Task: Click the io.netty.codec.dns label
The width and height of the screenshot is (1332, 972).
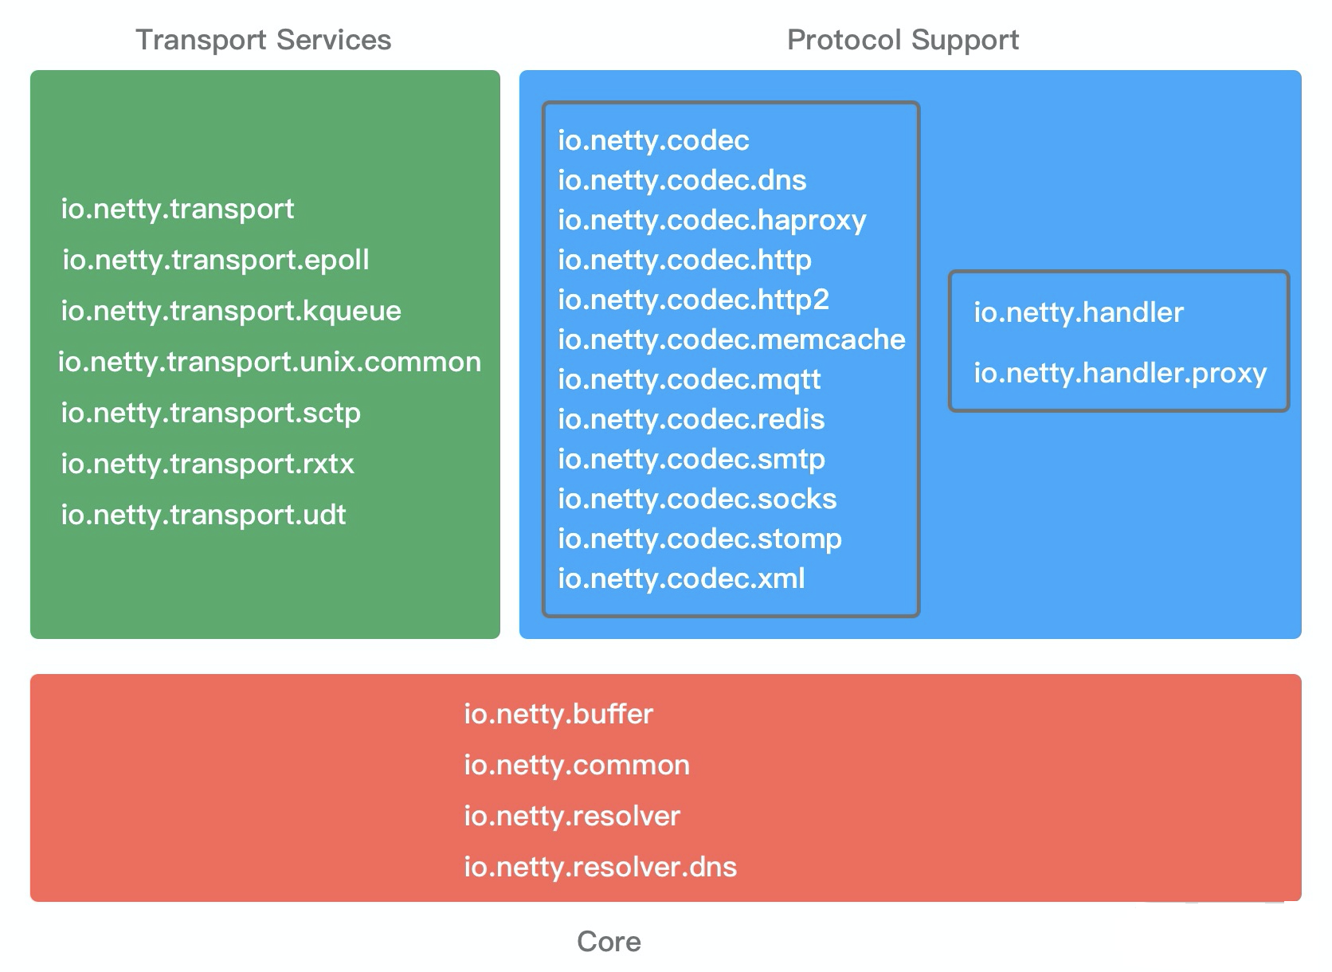Action: coord(682,181)
